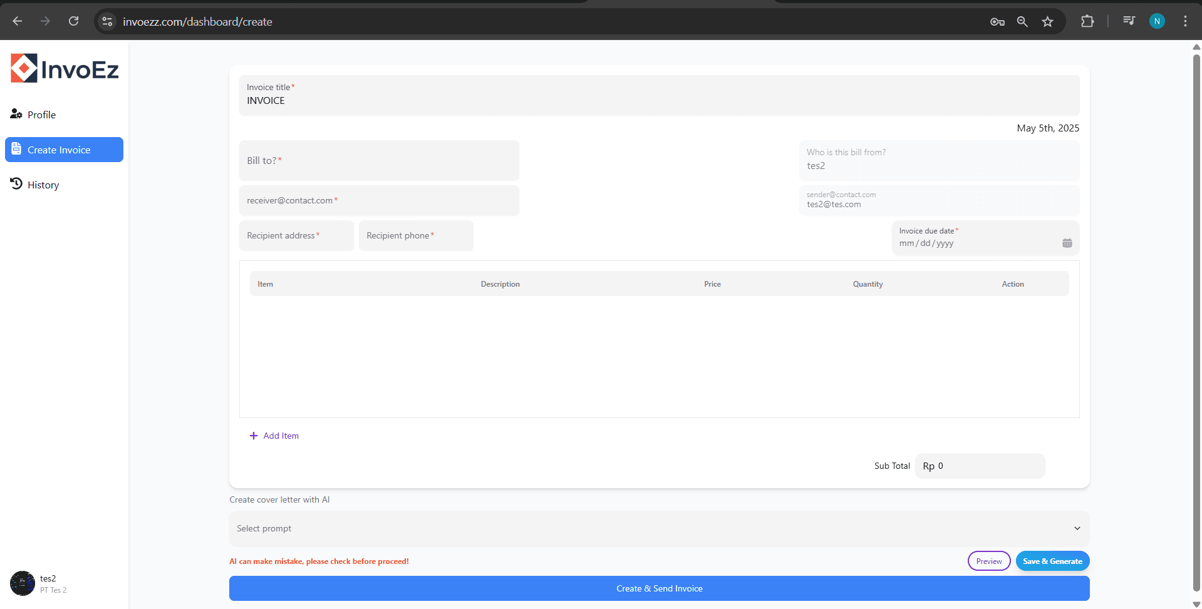Viewport: 1202px width, 609px height.
Task: Click the "Add Item" link
Action: (x=274, y=435)
